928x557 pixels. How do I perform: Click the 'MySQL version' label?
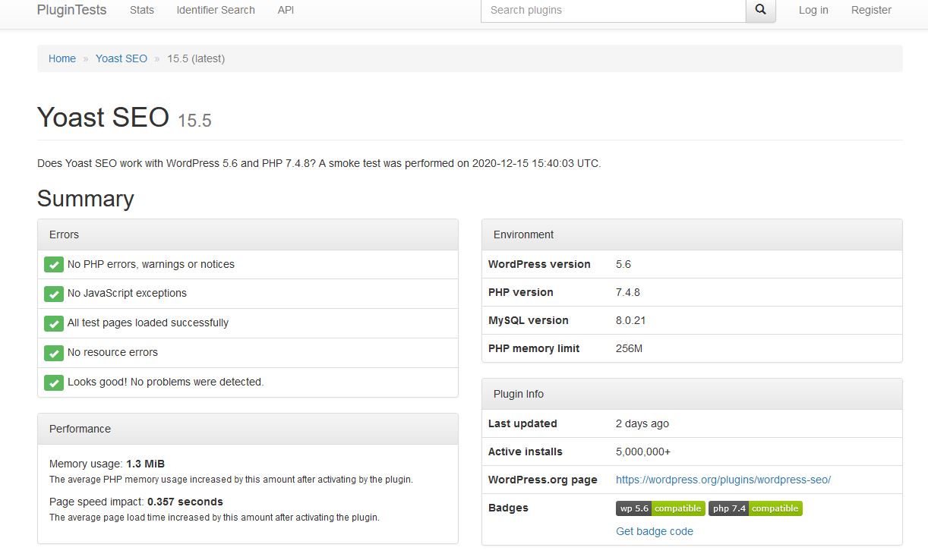coord(529,320)
